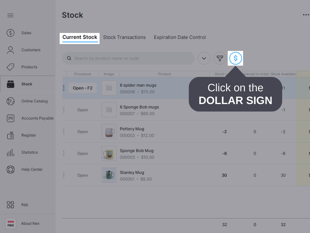The width and height of the screenshot is (310, 233).
Task: Click About Nex at the bottom
Action: pos(30,223)
